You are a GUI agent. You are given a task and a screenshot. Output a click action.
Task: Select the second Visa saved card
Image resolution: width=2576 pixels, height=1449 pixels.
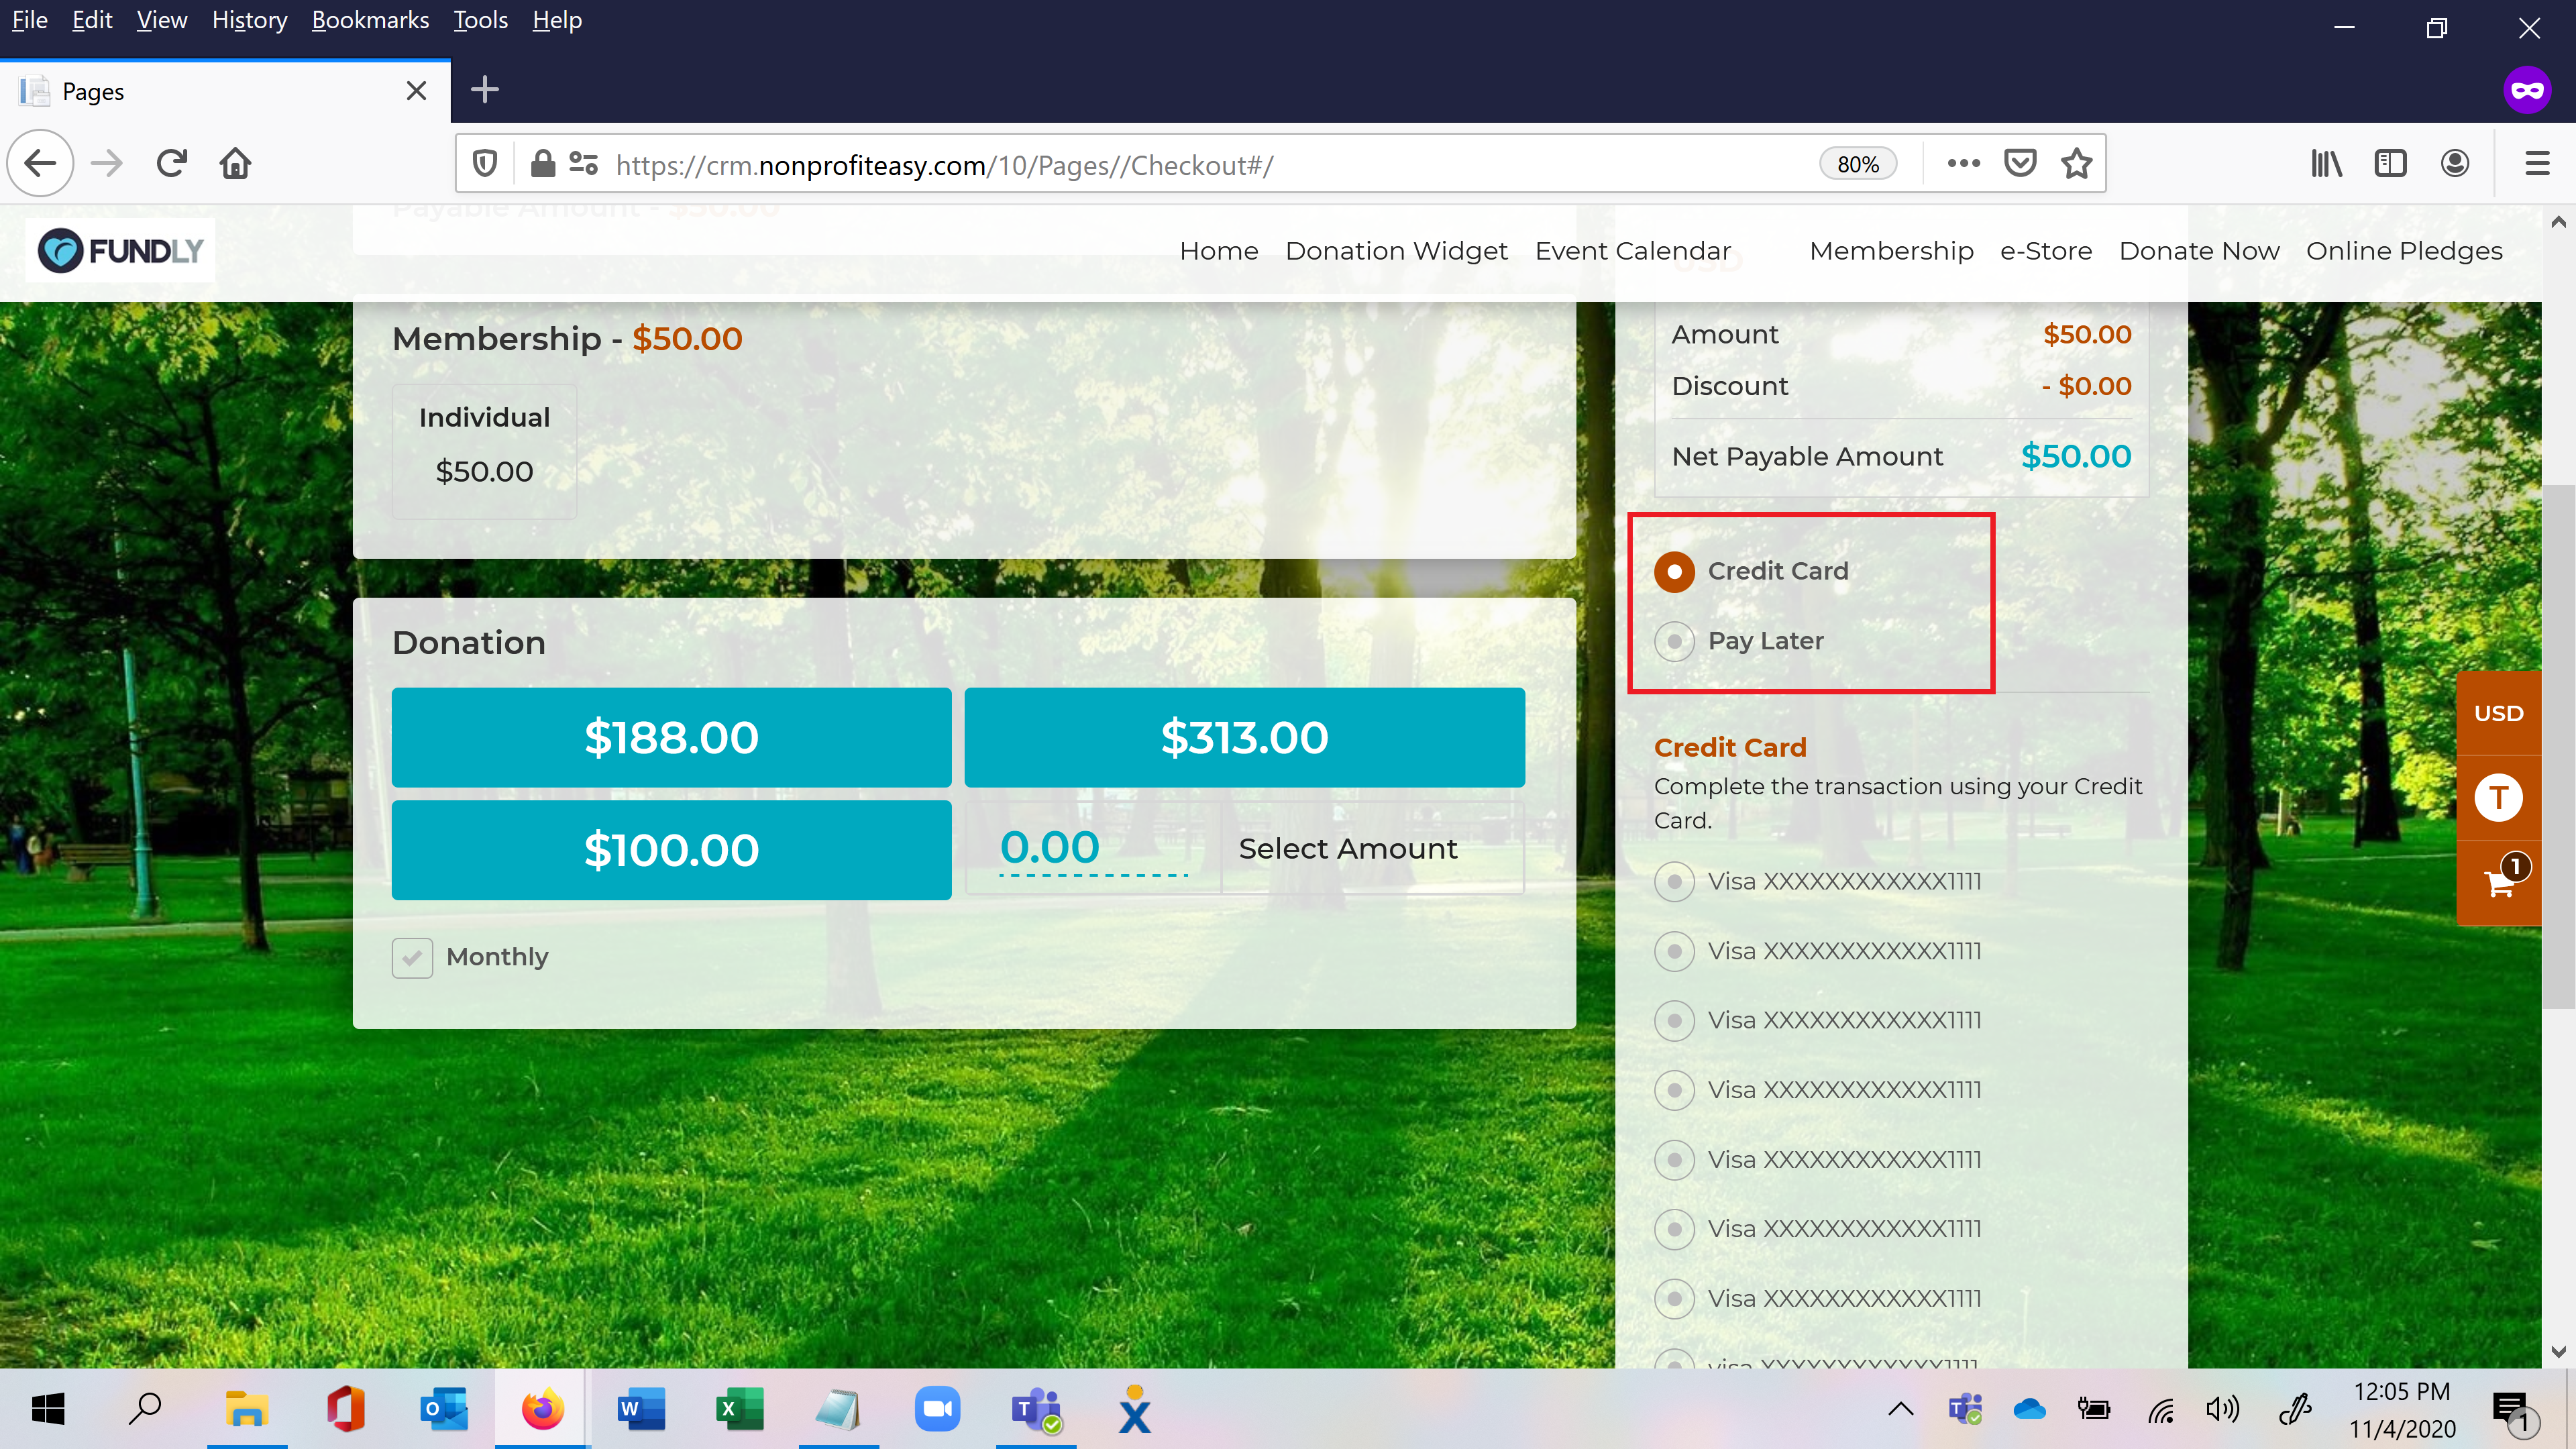pos(1674,951)
